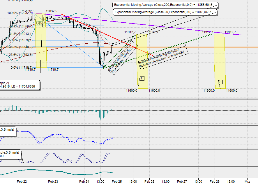Select the yellow rectangle containing marker 2
Viewport: 258px width, 185px height.
[220, 61]
